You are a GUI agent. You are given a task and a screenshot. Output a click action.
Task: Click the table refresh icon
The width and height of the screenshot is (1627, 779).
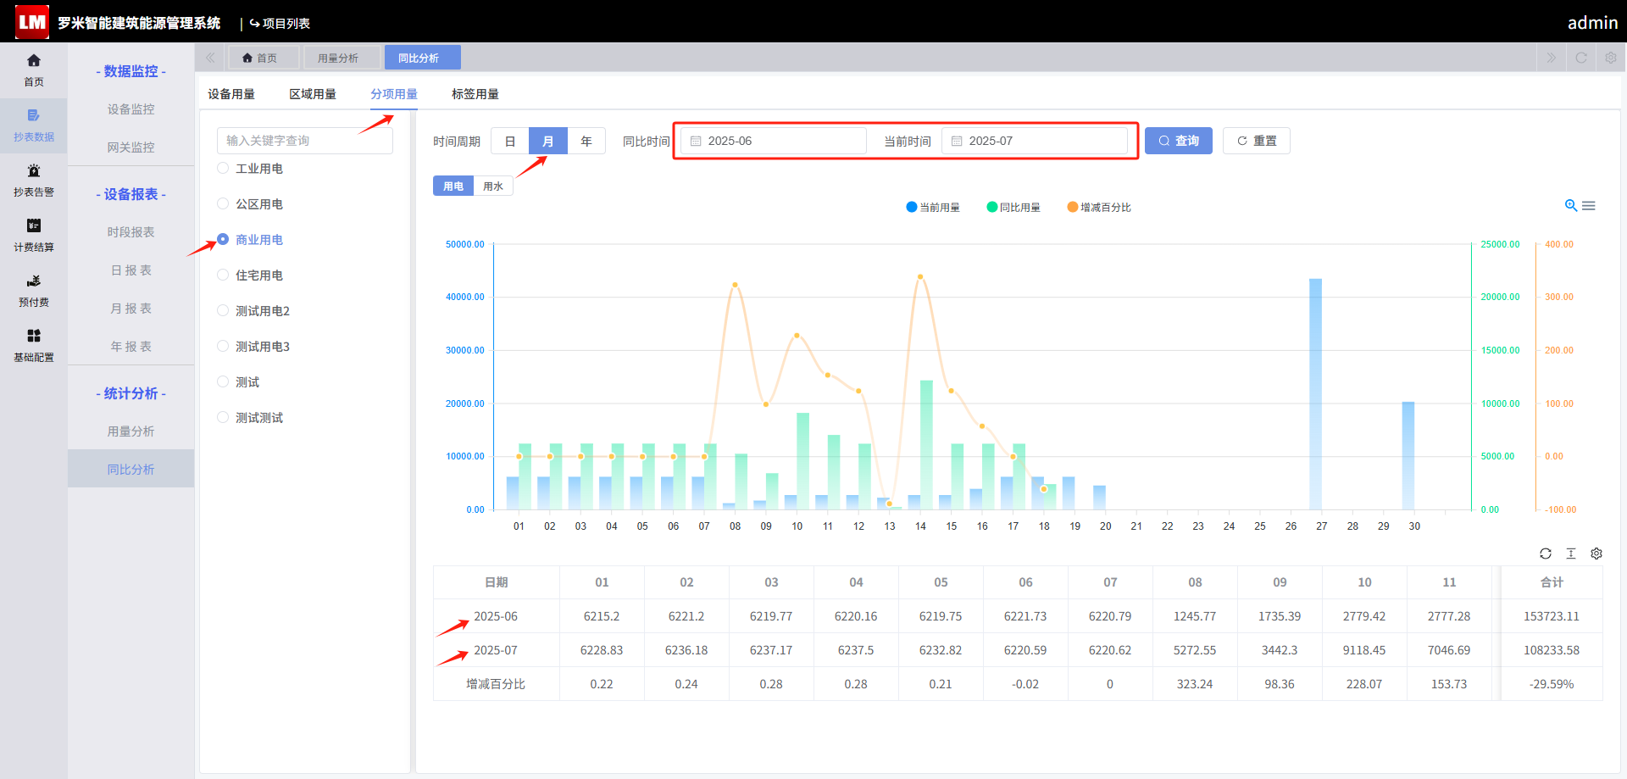(x=1546, y=554)
